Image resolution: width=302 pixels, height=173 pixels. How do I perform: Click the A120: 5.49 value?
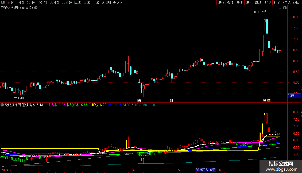click(130, 105)
